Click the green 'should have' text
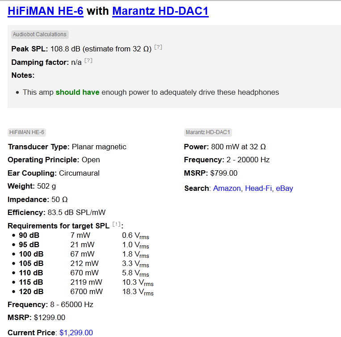This screenshot has width=341, height=337. click(x=77, y=92)
